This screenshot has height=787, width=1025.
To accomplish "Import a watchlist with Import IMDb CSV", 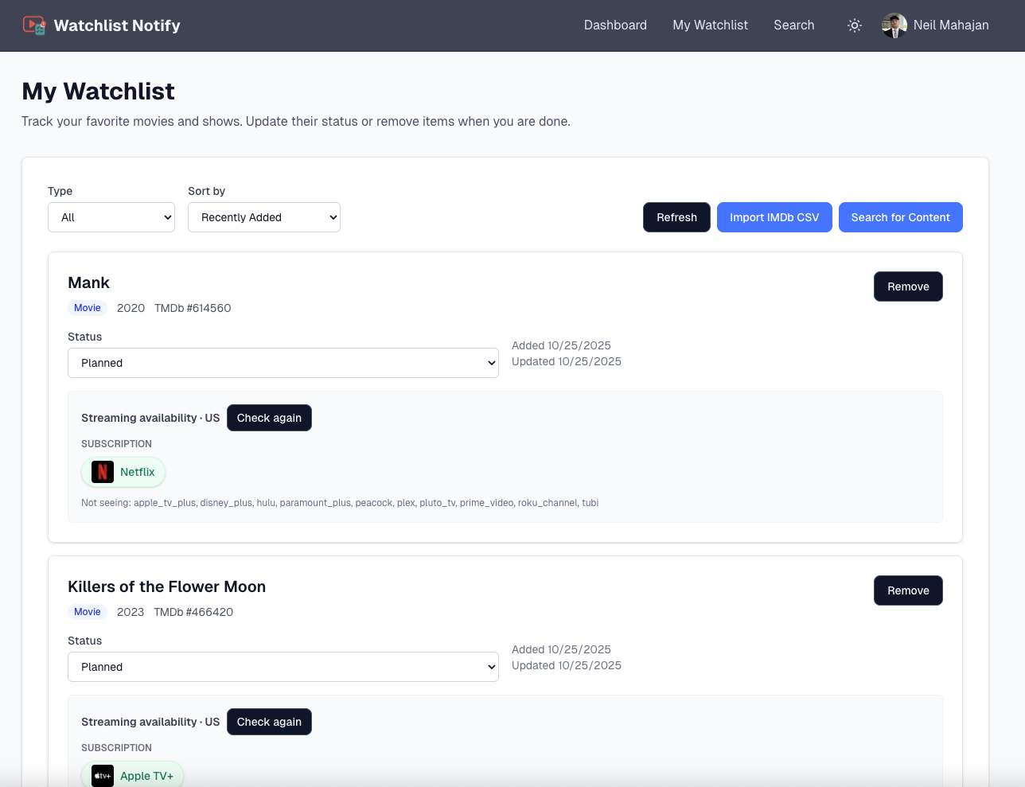I will coord(774,216).
